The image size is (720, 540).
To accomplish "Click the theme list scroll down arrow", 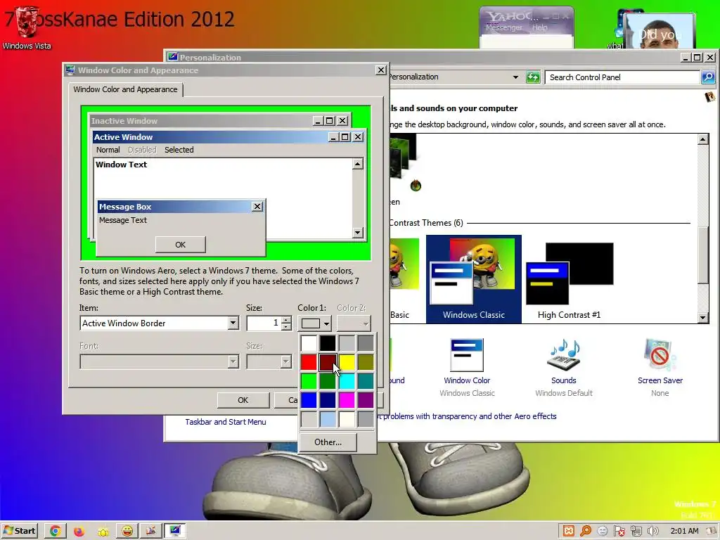I will (x=702, y=317).
